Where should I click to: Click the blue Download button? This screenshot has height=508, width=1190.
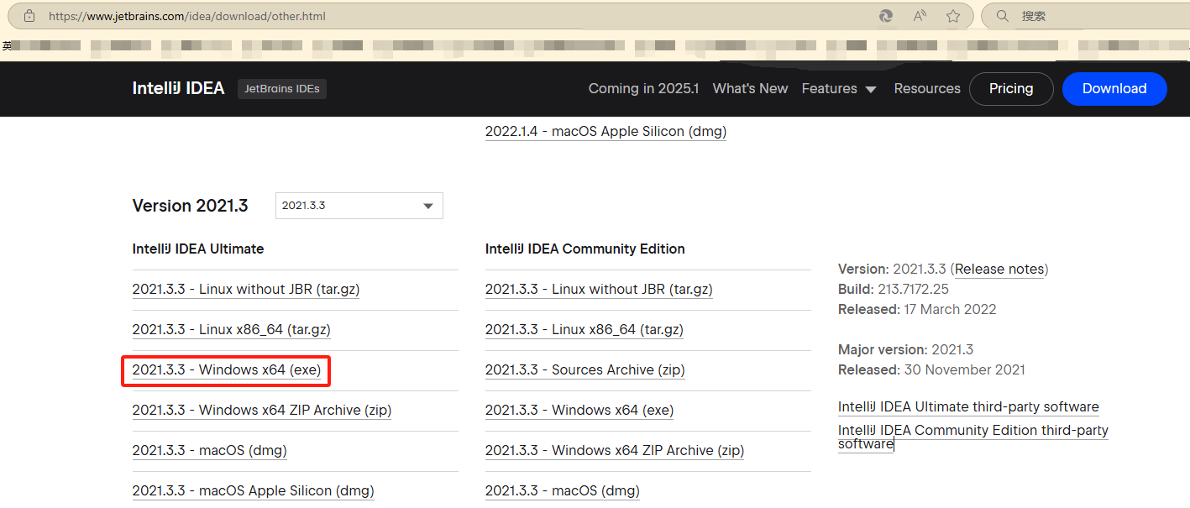coord(1114,88)
